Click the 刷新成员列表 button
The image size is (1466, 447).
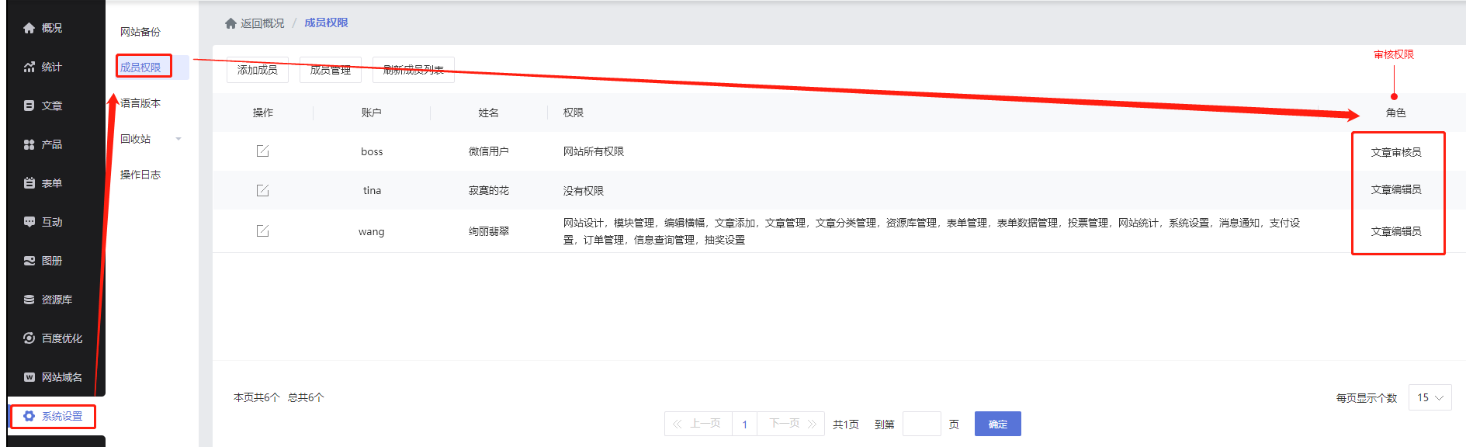coord(414,70)
